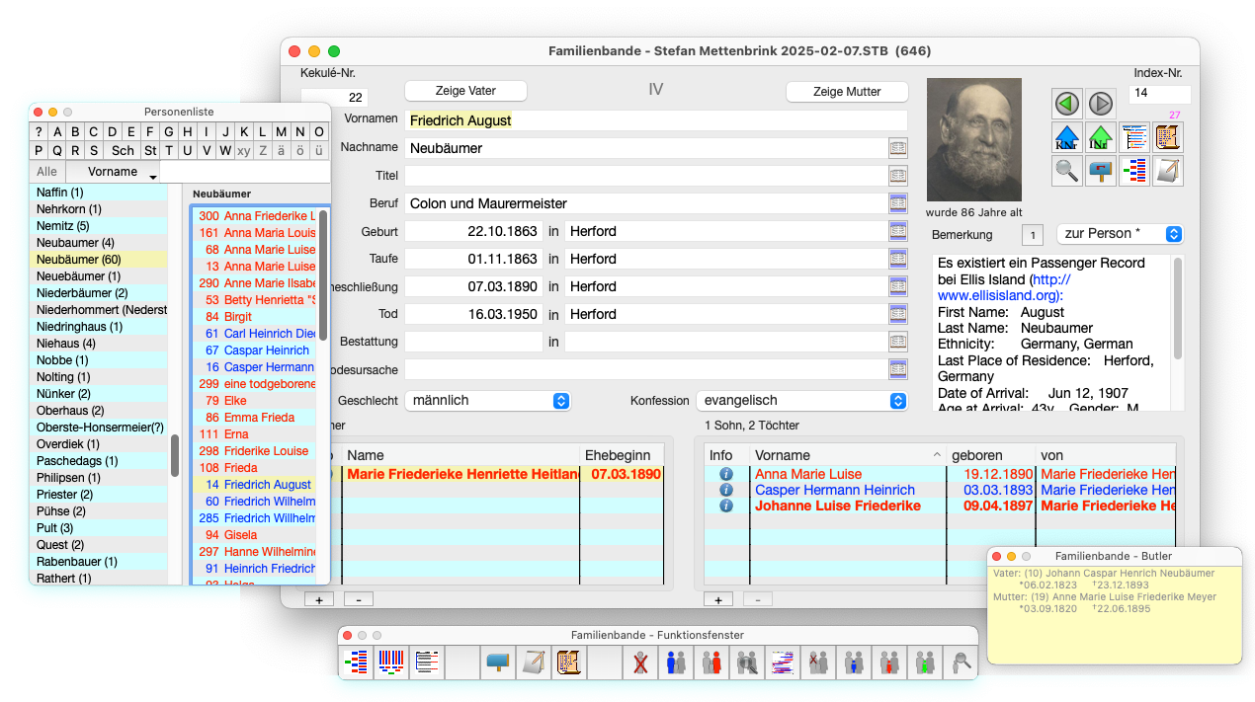Select Caspar Heinrich in the Neubäumer list
Screen dimensions: 1255x702
(x=266, y=351)
